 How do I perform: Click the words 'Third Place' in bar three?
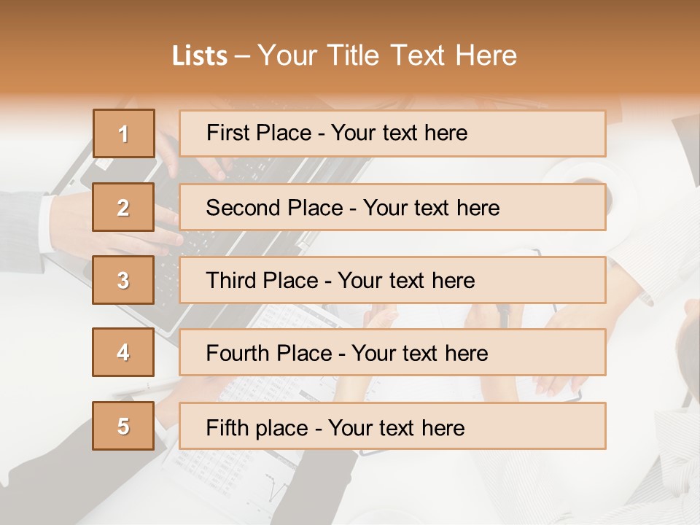[262, 280]
